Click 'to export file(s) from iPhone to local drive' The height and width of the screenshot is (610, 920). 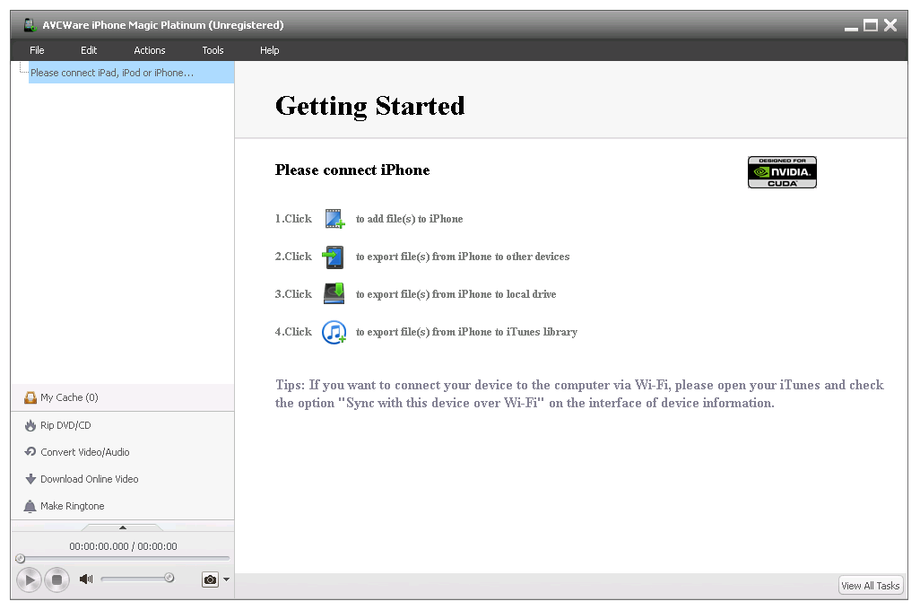tap(456, 294)
